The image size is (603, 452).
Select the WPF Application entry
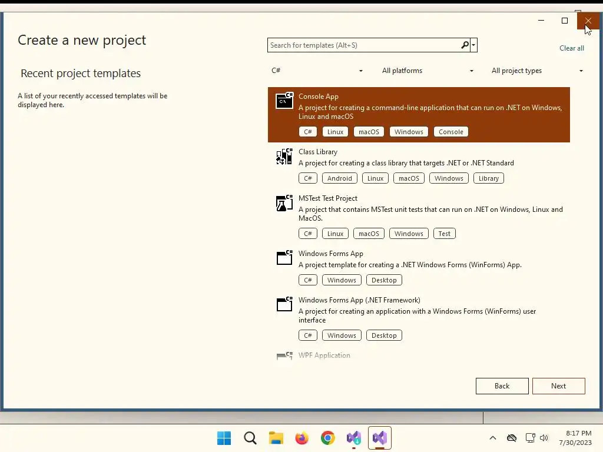point(324,355)
